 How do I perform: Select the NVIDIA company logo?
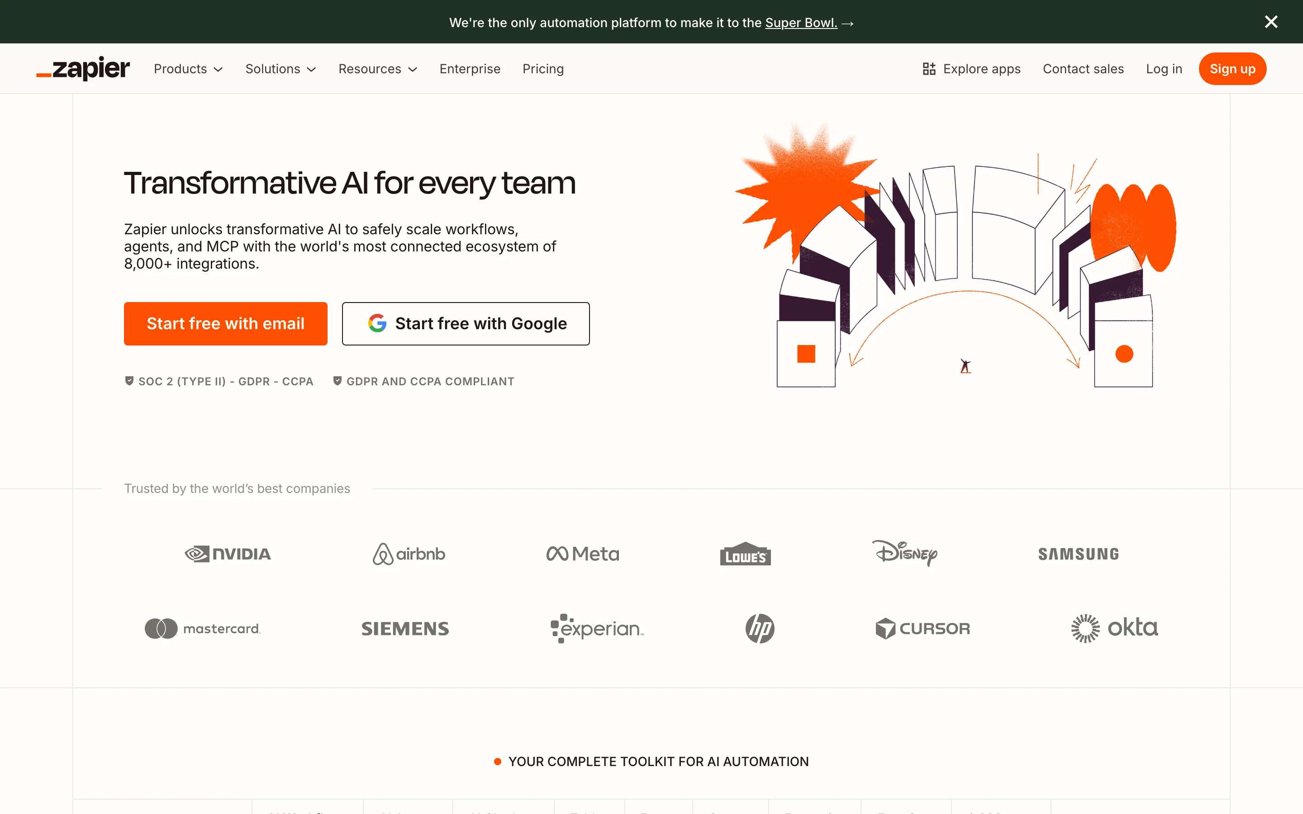(227, 554)
